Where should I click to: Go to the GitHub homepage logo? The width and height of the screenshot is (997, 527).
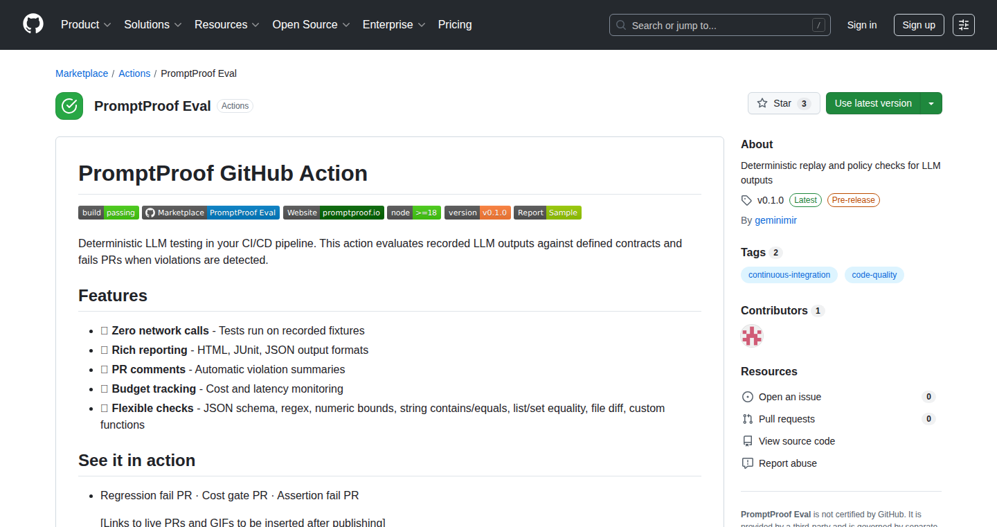coord(33,25)
